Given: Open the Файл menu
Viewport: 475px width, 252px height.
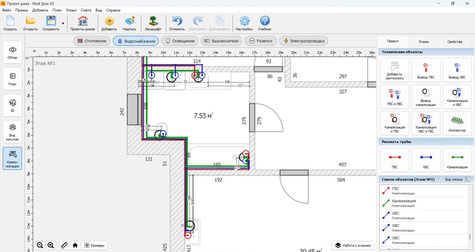Looking at the screenshot, I should (7, 10).
